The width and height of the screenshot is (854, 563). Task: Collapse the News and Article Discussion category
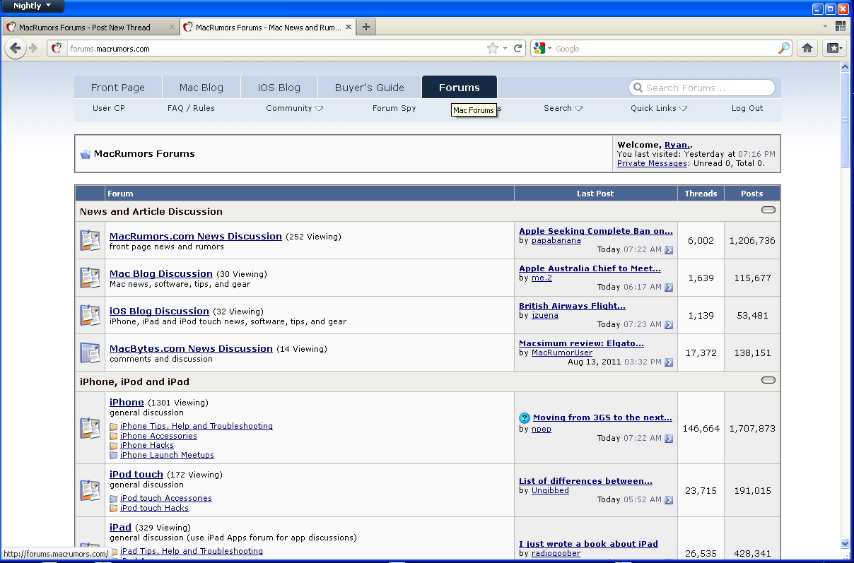pos(768,211)
